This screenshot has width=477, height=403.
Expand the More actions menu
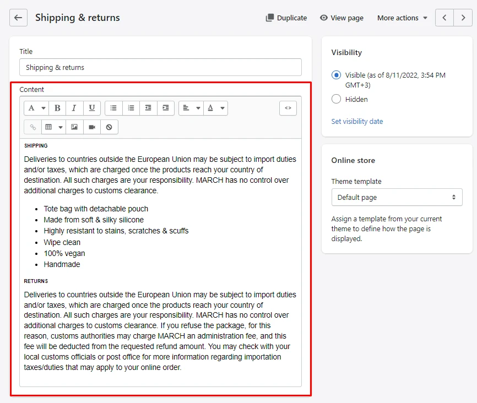tap(402, 18)
